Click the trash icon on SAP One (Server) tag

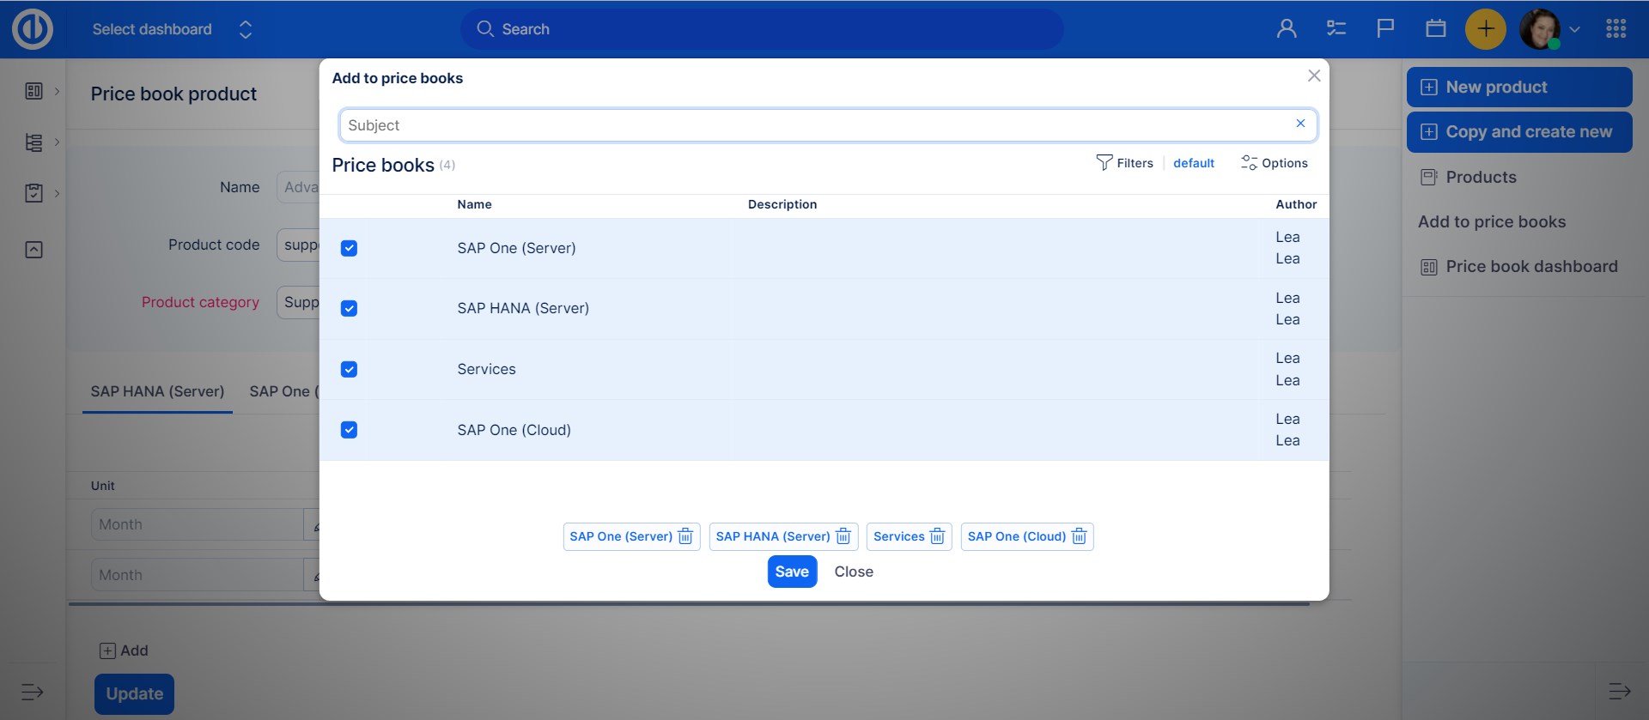tap(685, 536)
